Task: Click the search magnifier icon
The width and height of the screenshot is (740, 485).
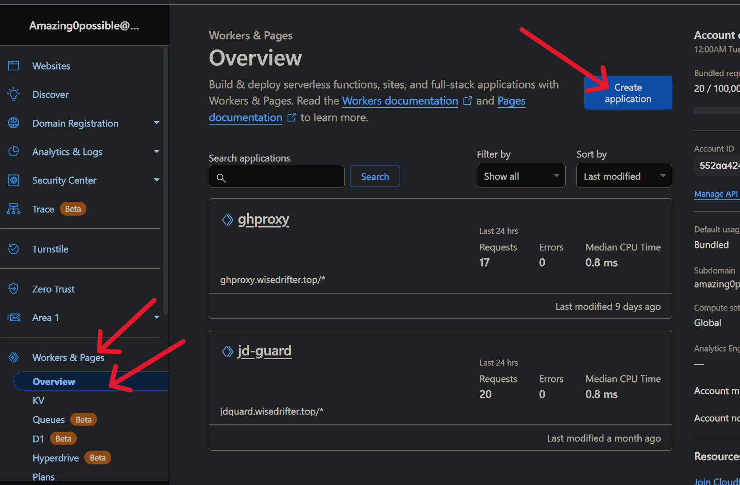Action: click(x=221, y=178)
